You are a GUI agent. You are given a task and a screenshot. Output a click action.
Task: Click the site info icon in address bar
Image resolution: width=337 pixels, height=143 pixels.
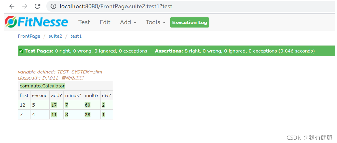[53, 6]
